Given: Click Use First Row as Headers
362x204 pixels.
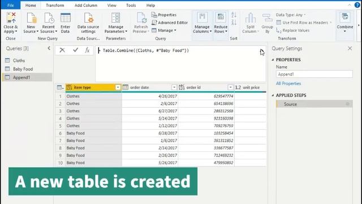Looking at the screenshot, I should (304, 23).
